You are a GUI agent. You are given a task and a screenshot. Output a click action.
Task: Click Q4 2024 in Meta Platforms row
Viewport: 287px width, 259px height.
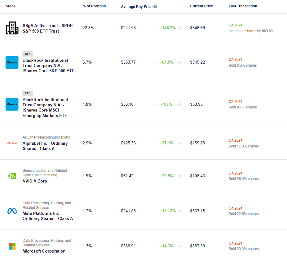tap(235, 208)
